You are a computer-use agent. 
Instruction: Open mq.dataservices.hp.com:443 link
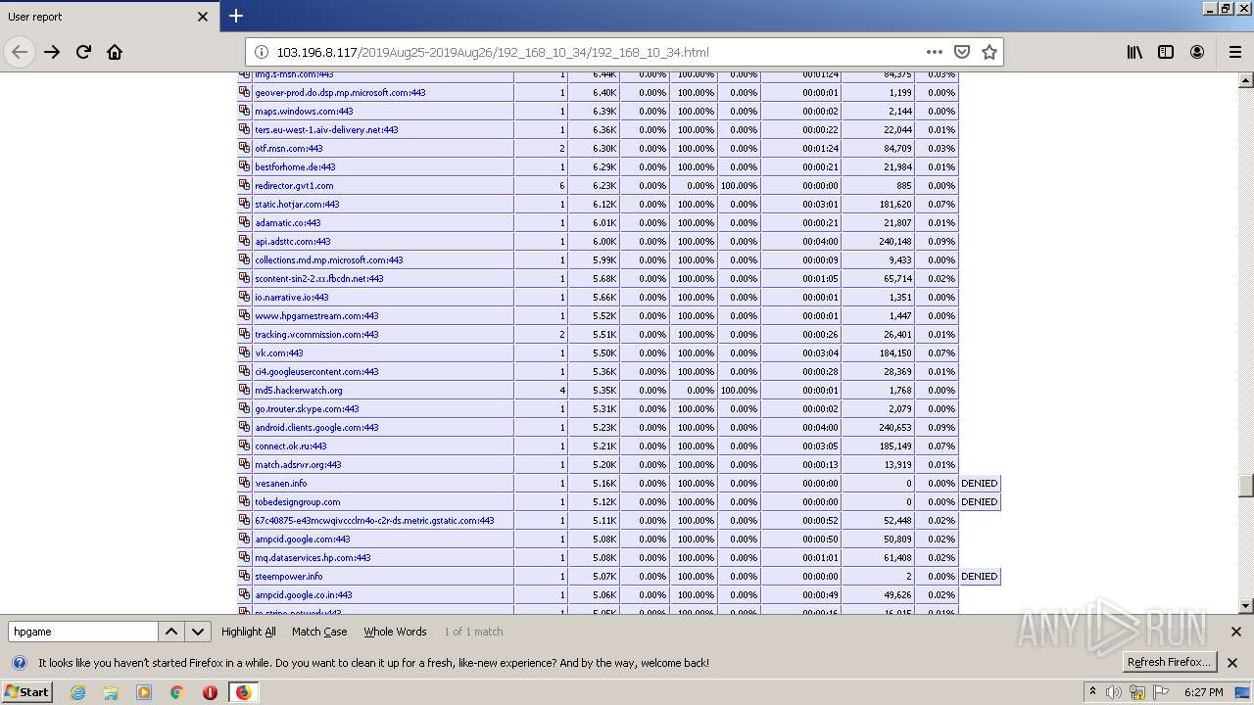click(x=313, y=557)
